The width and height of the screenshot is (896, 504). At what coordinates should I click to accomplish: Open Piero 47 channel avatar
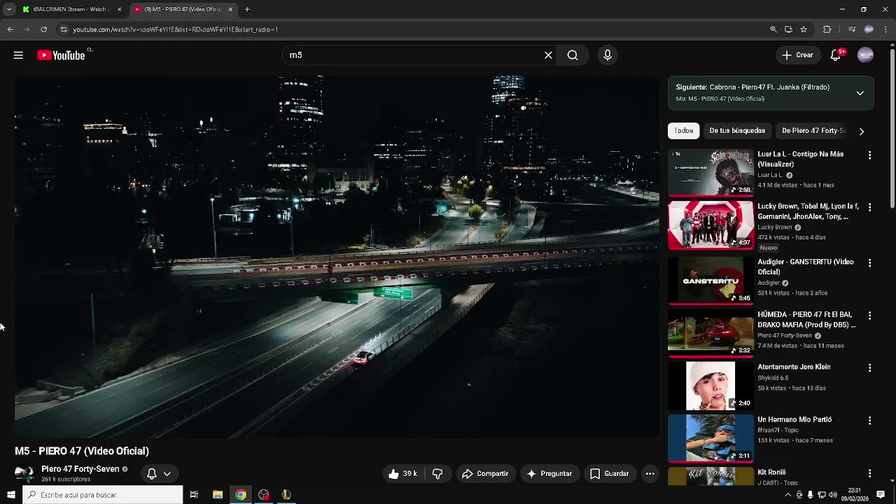[x=24, y=474]
